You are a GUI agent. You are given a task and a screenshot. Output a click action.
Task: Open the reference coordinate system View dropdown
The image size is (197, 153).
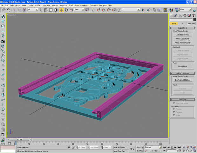point(79,10)
